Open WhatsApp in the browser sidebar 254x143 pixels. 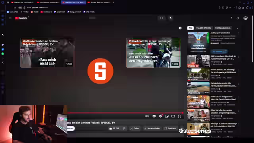click(x=3, y=54)
